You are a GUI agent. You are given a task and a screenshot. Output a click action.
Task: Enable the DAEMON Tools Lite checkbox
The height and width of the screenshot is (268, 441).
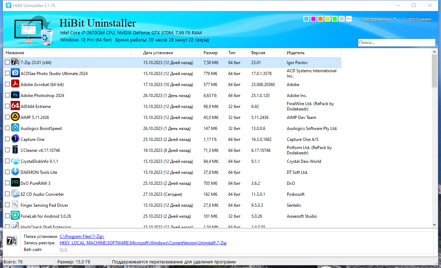[7, 172]
